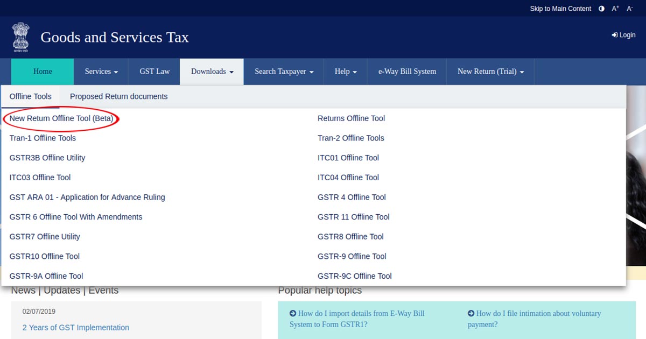Click the Login link
Image resolution: width=646 pixels, height=339 pixels.
pyautogui.click(x=623, y=35)
